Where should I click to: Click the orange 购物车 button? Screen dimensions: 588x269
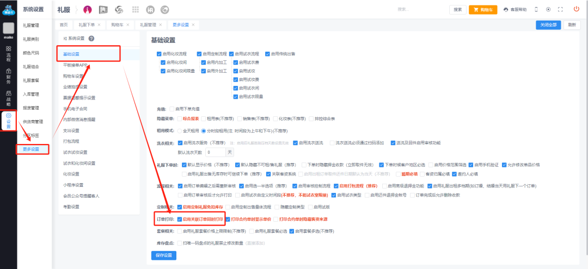coord(483,10)
